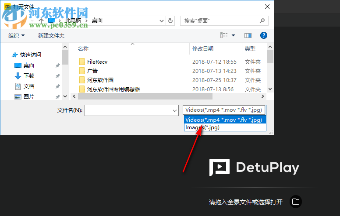Click the navigation pane scroll-down arrow
The image size is (340, 216).
(x=65, y=96)
